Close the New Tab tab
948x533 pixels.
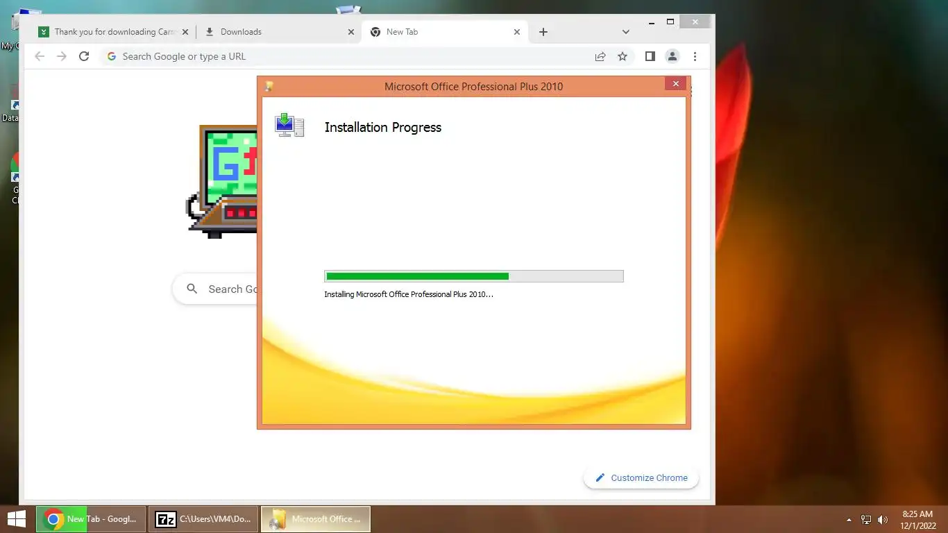tap(517, 32)
